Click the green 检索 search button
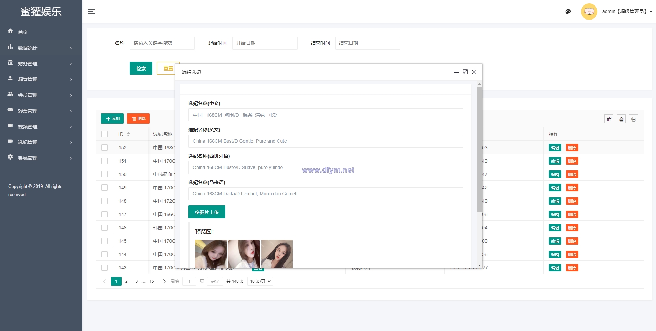Viewport: 656px width, 331px height. [x=141, y=68]
